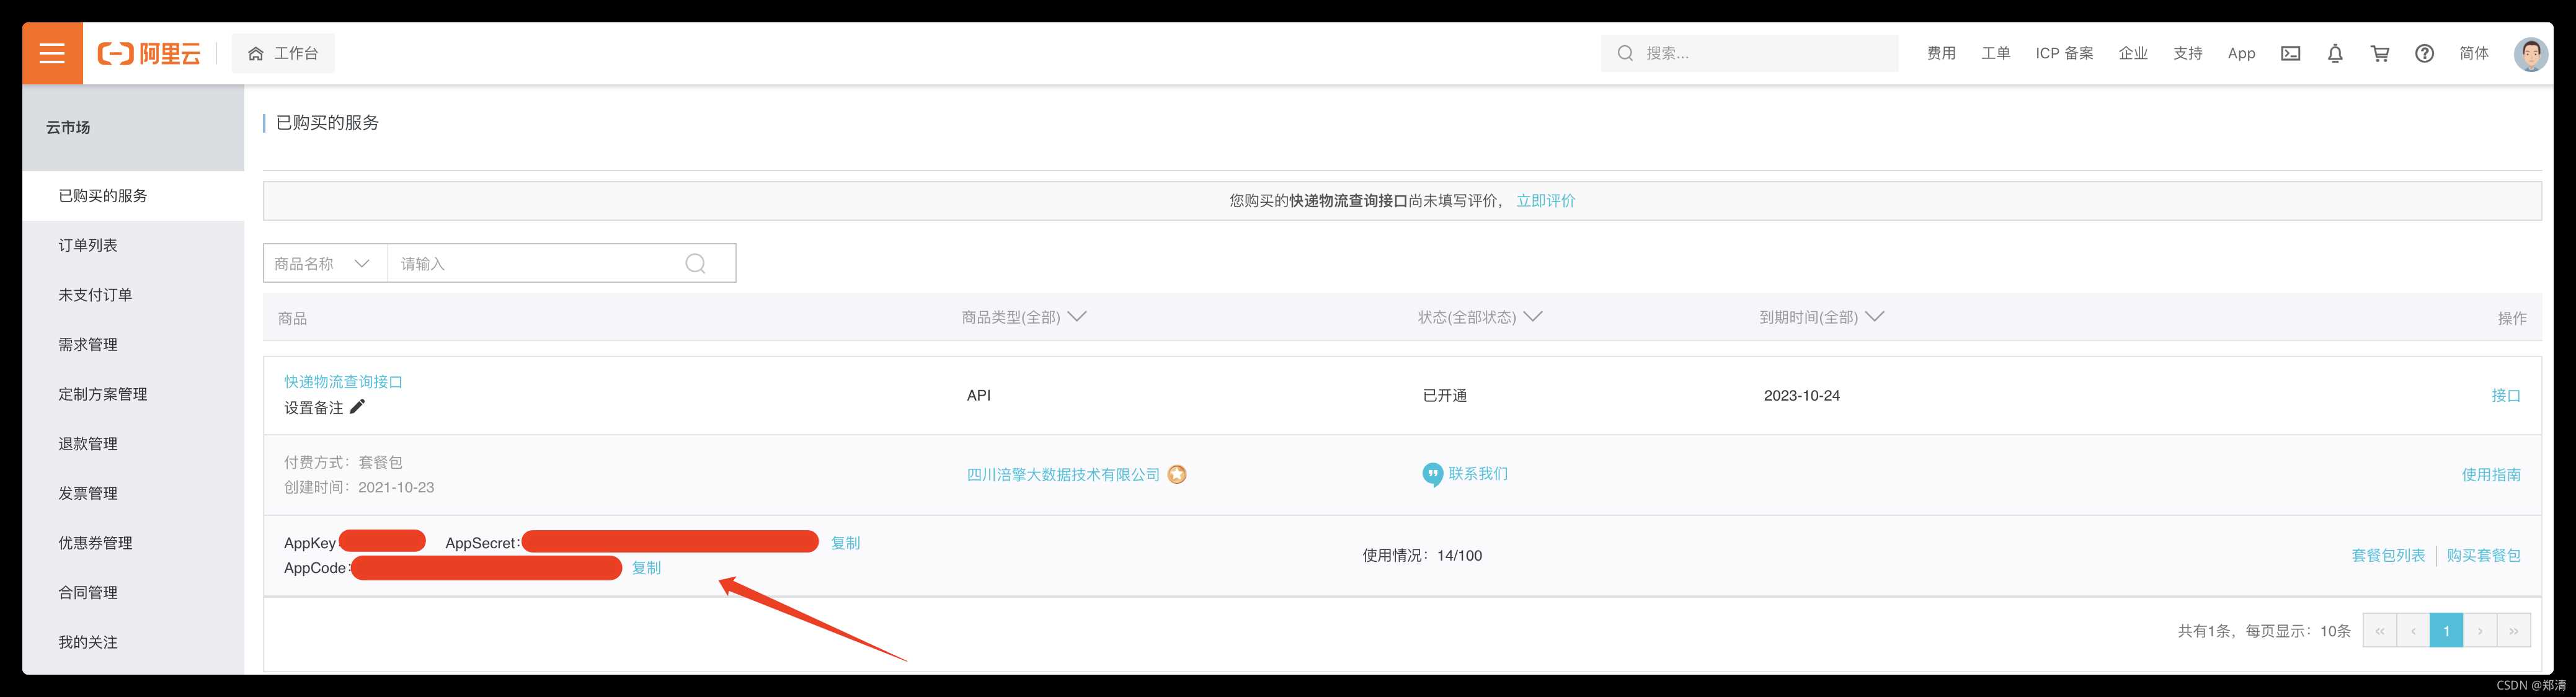Launch the Cloud Shell terminal icon
Screen dimensions: 2576x697
2290,53
